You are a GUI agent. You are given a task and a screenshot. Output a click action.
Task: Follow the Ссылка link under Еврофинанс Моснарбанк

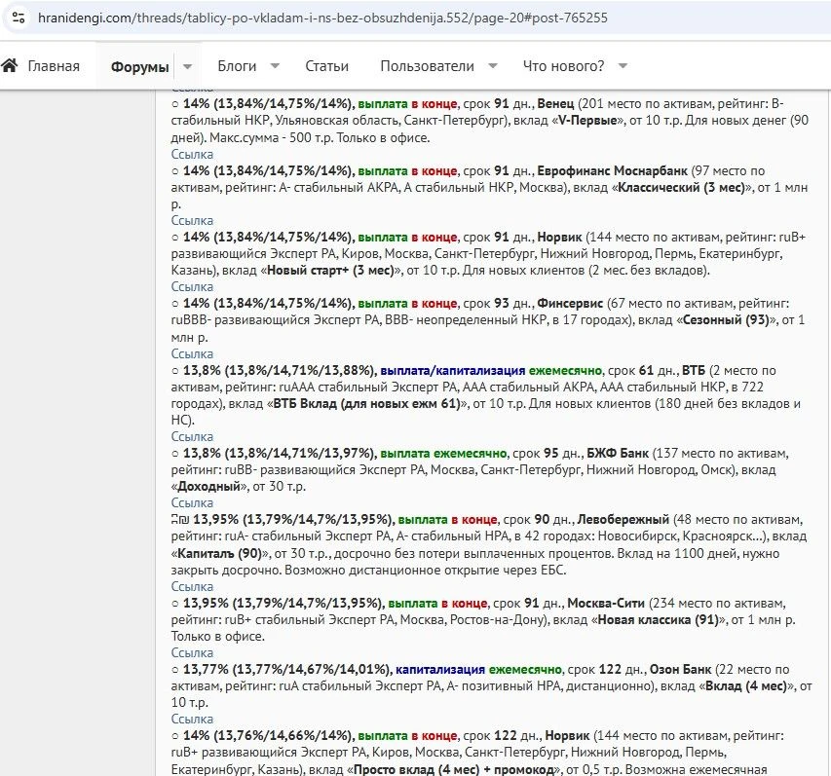tap(192, 220)
